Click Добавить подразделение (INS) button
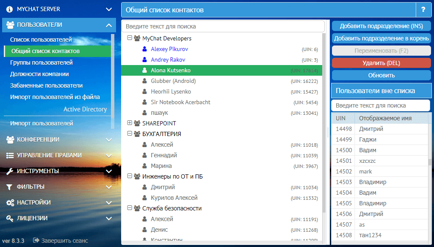This screenshot has width=434, height=247. tap(381, 26)
